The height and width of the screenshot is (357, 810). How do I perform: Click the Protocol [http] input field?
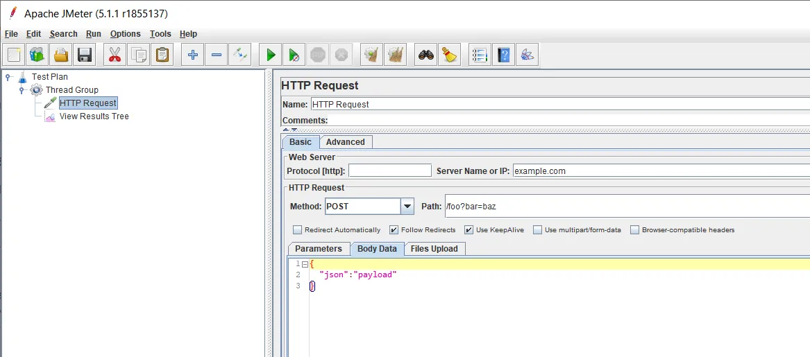click(390, 171)
